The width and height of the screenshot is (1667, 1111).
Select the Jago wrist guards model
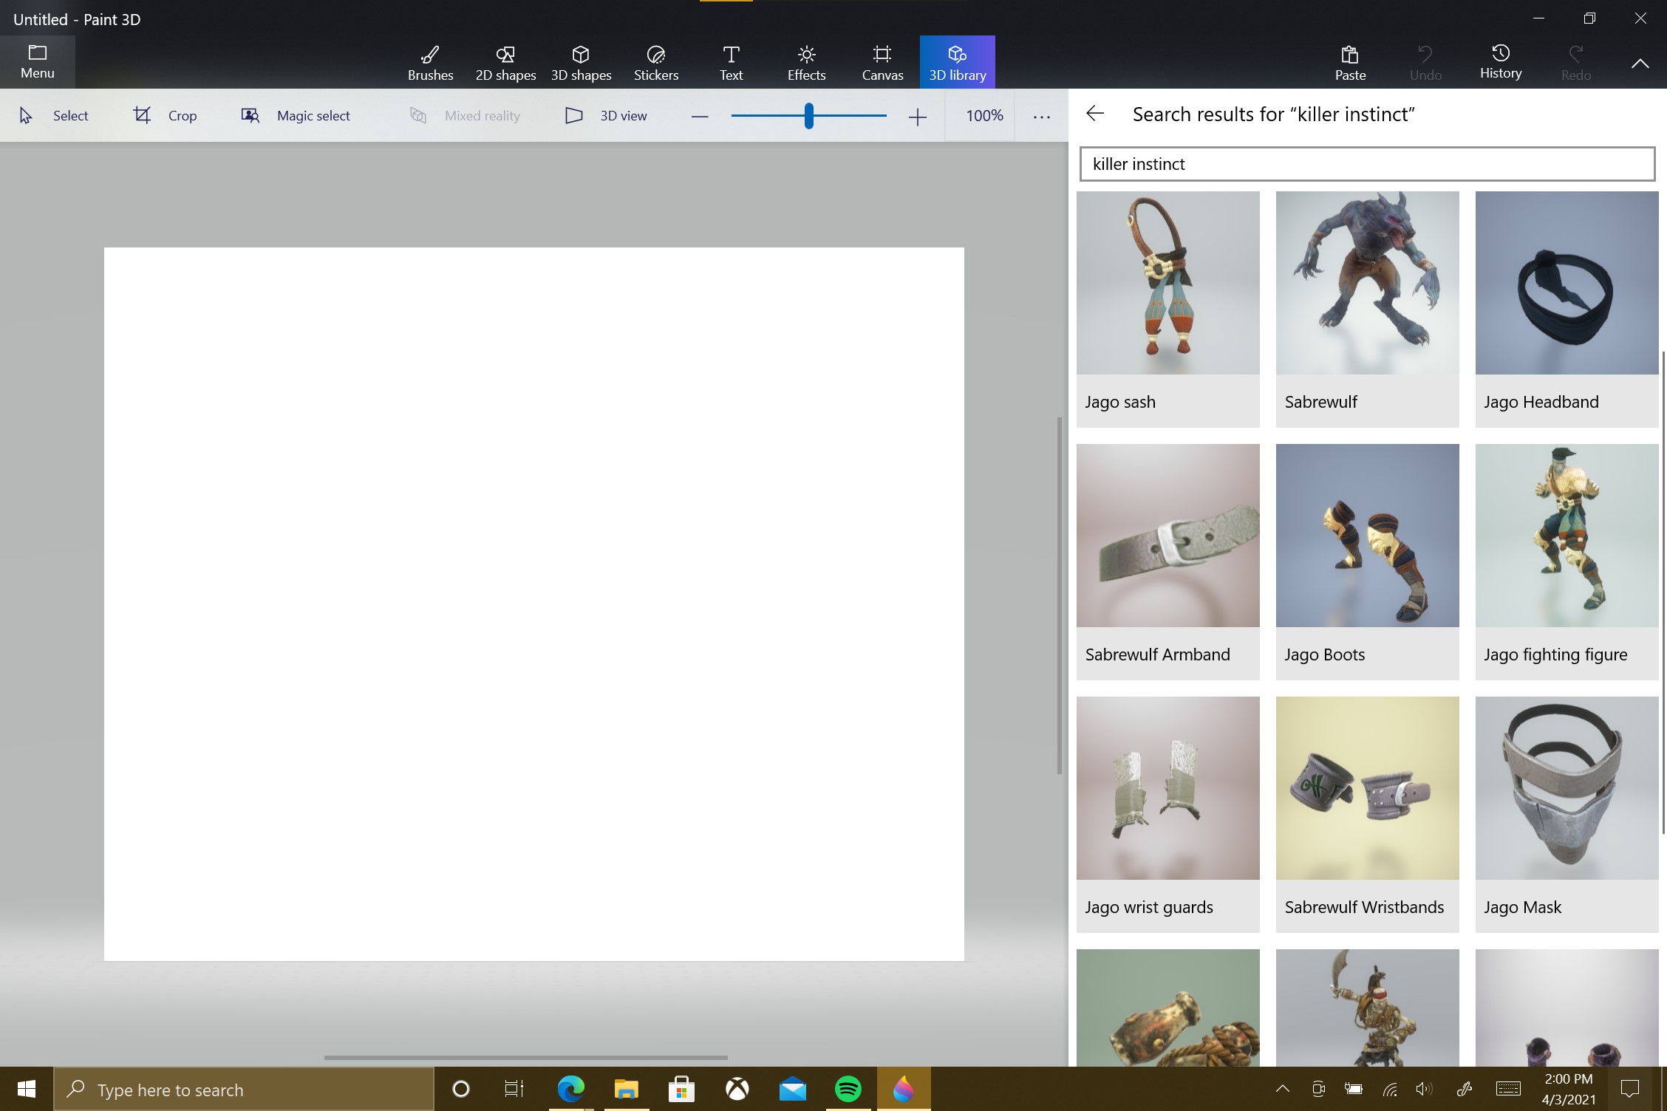click(x=1167, y=814)
